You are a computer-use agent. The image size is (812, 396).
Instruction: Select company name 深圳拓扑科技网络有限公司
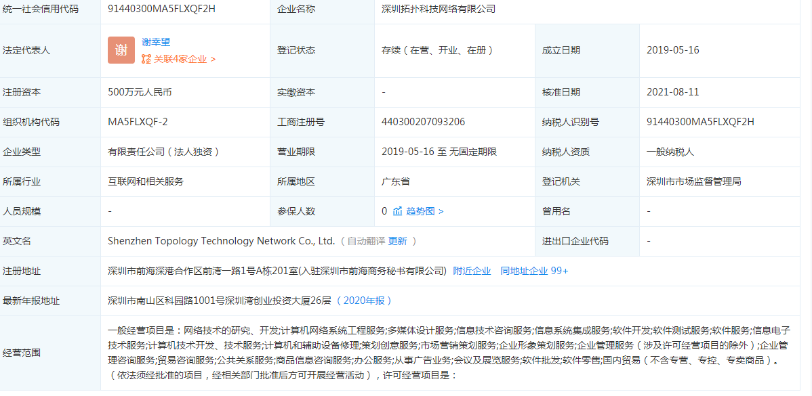click(438, 8)
